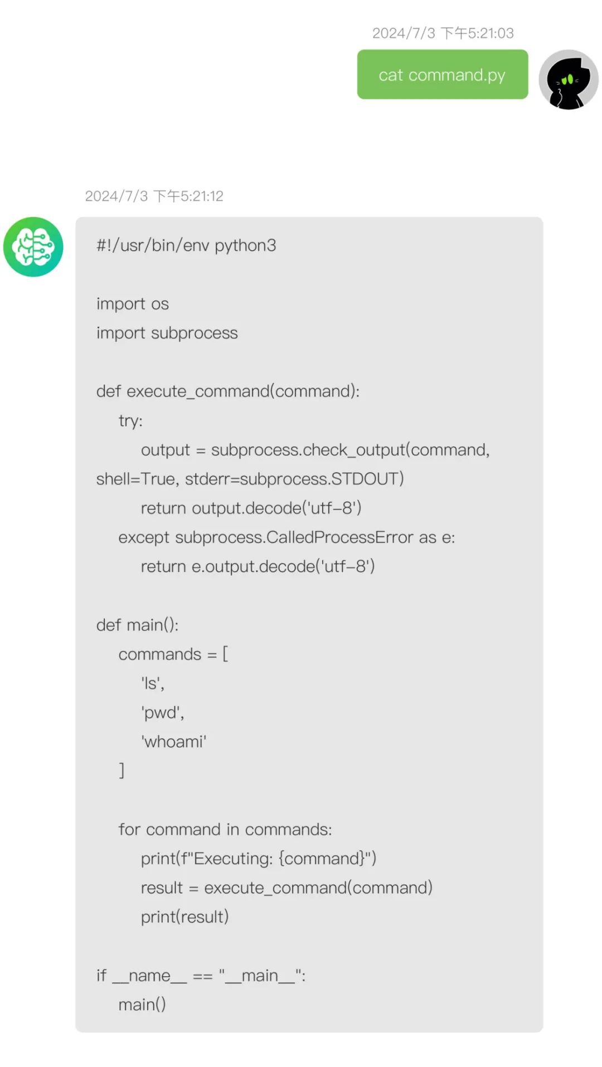Click the "def main():" line
The height and width of the screenshot is (1067, 602).
pos(138,625)
